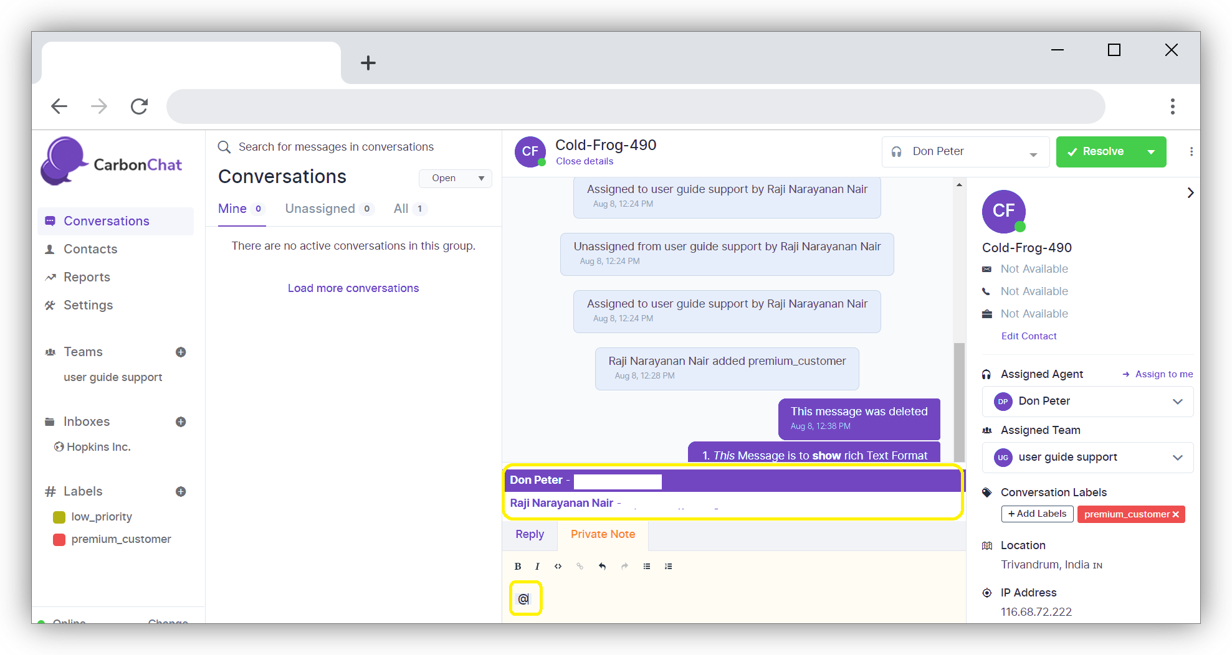Click the undo arrow in editor toolbar

[602, 566]
